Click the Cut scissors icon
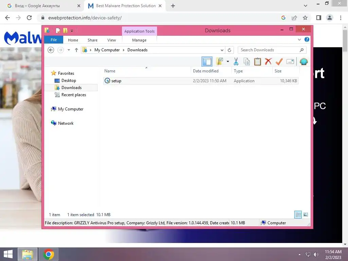This screenshot has height=261, width=348. coord(236,62)
